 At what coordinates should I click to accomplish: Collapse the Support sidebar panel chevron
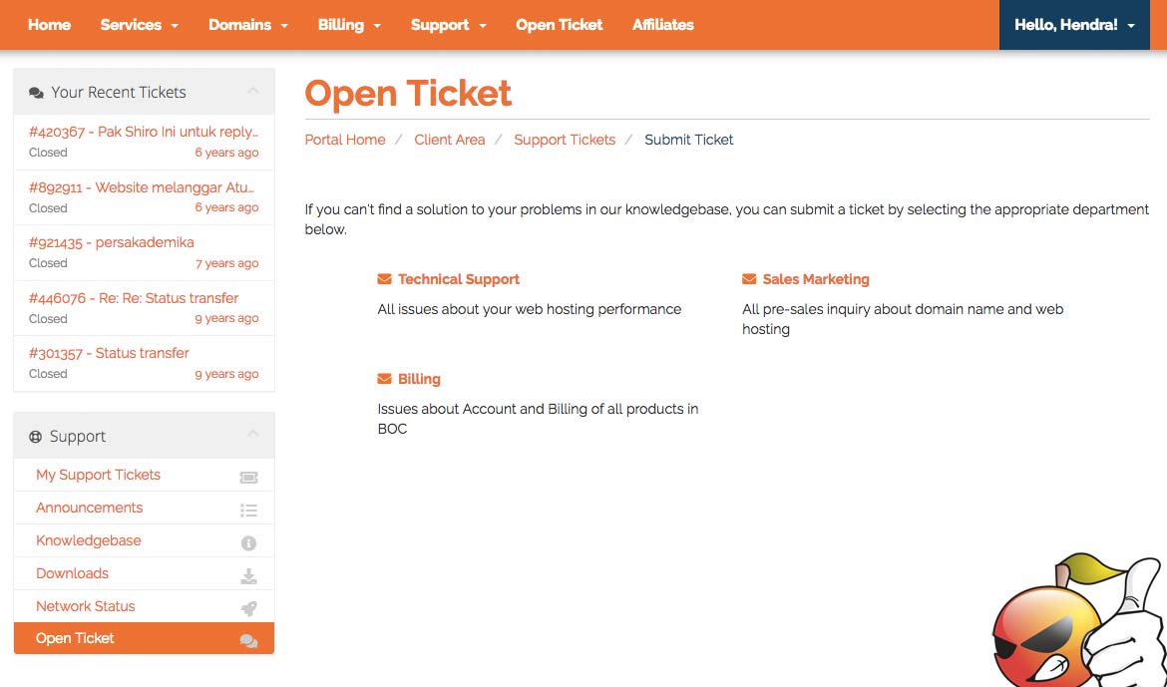point(253,434)
